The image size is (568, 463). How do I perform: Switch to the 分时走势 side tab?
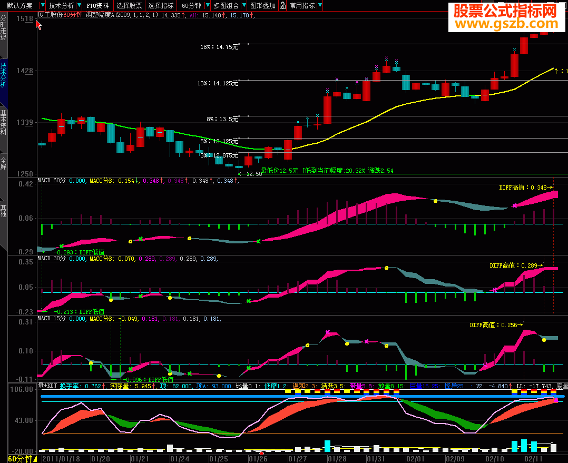3,28
